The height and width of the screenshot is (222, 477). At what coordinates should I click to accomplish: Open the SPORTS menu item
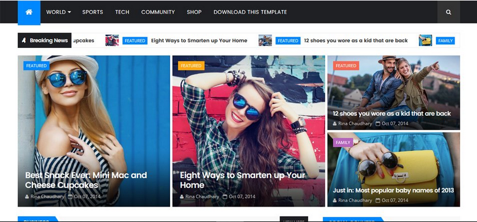[92, 12]
